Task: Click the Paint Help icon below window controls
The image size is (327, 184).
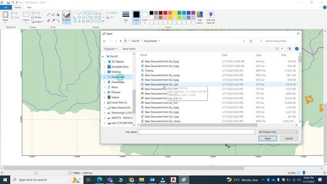Action: [324, 7]
